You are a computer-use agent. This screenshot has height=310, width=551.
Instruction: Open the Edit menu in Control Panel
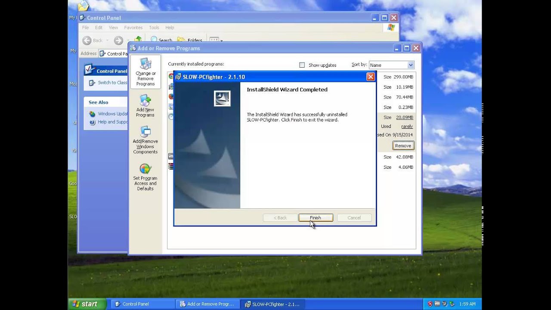99,28
